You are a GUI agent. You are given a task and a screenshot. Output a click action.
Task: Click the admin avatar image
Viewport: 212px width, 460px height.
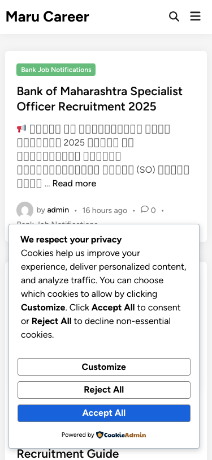coord(25,210)
